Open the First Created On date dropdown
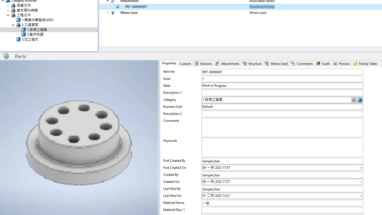382x215 pixels. point(361,168)
